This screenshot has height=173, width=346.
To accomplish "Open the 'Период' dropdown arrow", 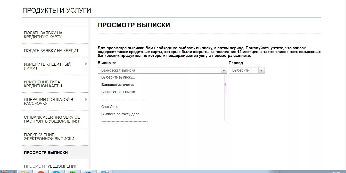I will pyautogui.click(x=261, y=71).
